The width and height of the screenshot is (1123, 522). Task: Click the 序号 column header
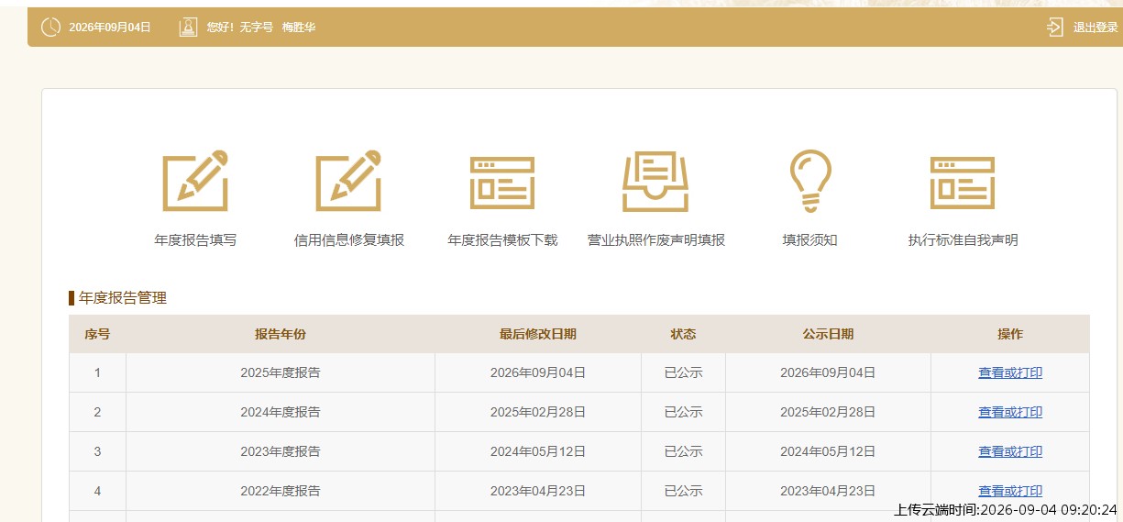click(x=97, y=334)
